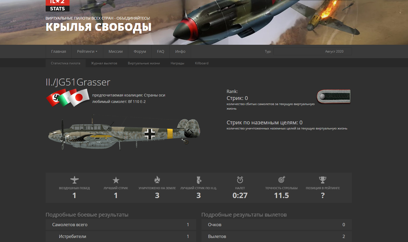Screen dimensions: 408x242
Task: Expand the Рейтинги dropdown menu
Action: [x=87, y=51]
